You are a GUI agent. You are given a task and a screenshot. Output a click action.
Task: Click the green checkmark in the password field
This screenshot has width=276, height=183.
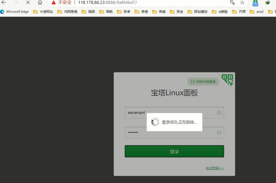point(219,133)
